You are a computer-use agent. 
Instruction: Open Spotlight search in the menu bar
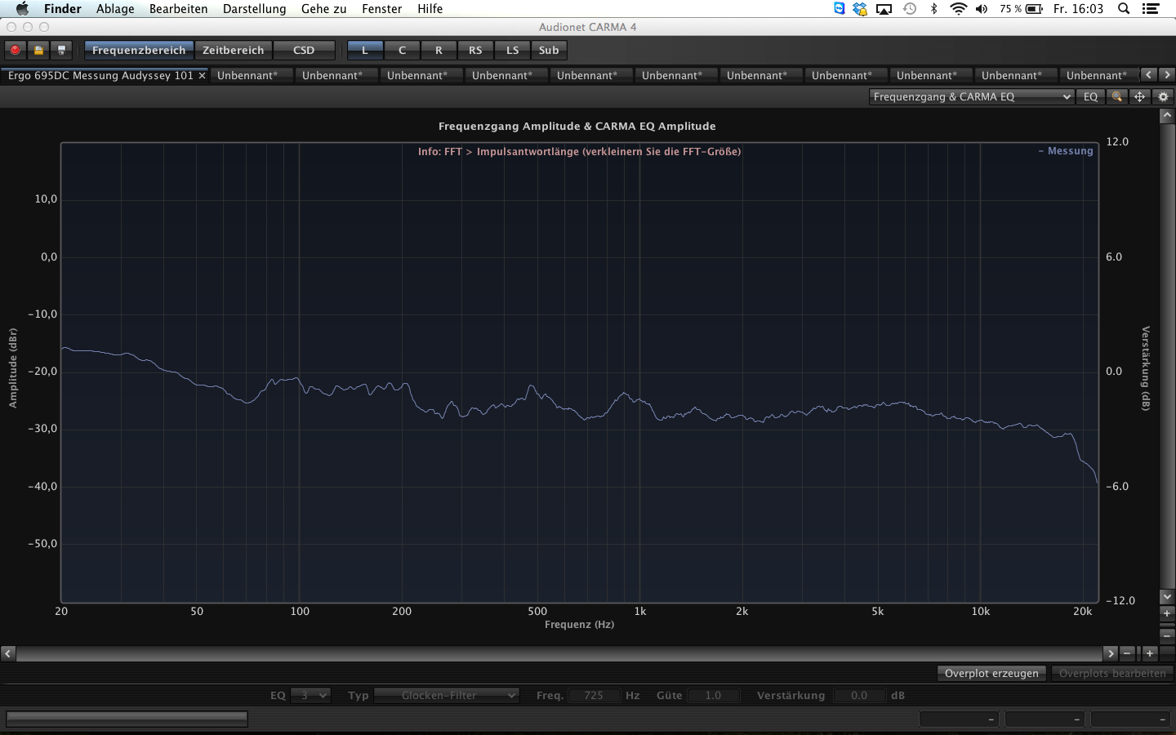[x=1124, y=9]
